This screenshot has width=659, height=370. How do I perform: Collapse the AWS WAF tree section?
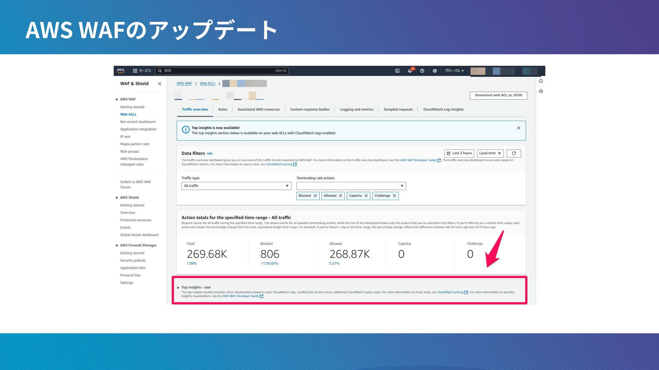(117, 99)
